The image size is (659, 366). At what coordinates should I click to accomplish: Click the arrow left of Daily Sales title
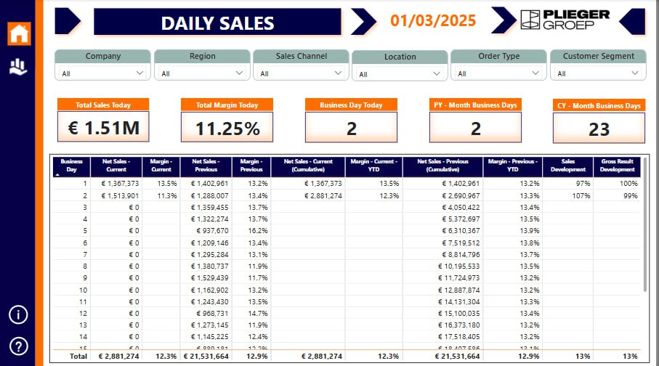[68, 21]
